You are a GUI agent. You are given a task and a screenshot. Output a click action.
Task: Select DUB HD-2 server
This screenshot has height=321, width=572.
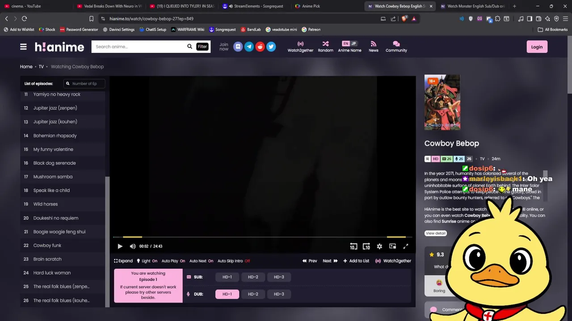coord(253,294)
